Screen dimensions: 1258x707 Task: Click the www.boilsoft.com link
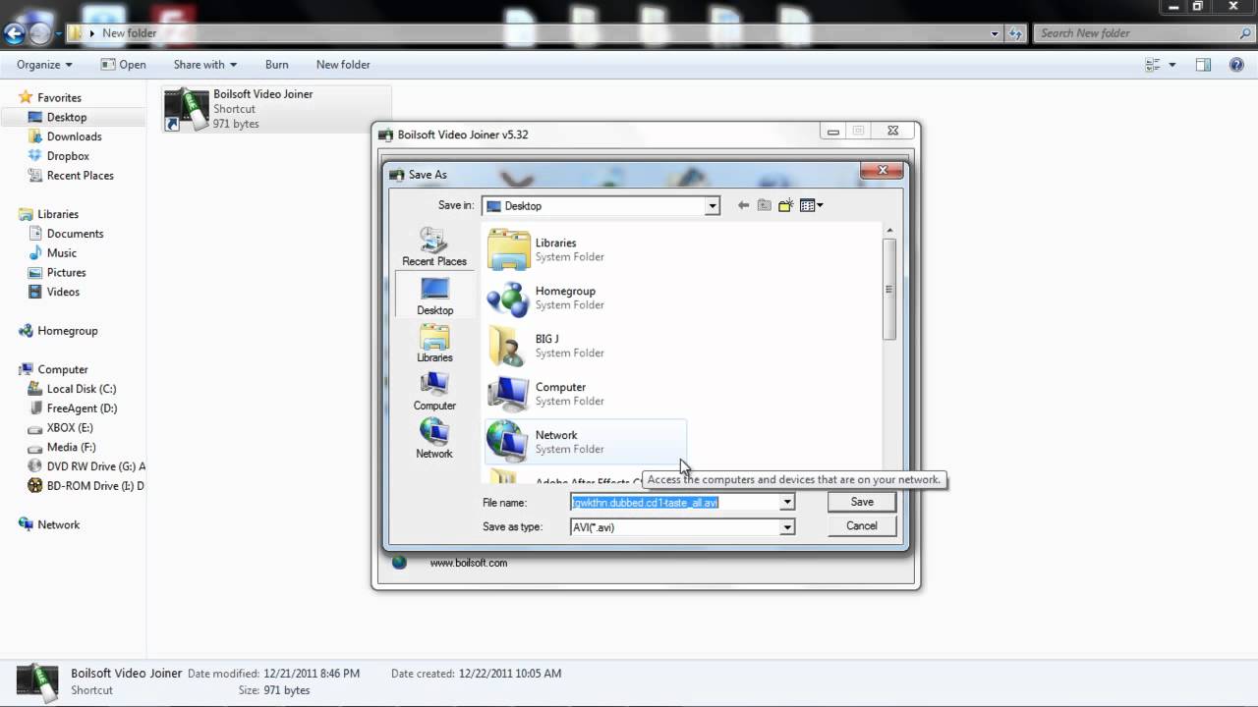(x=469, y=563)
